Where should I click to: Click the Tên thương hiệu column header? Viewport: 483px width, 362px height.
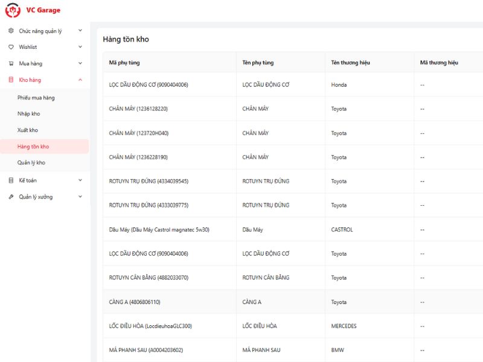(350, 63)
